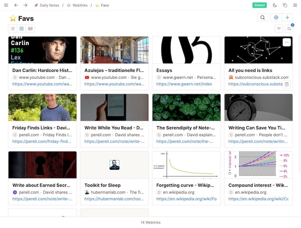Click the Huberman Lab logo thumbnail
The image size is (301, 228).
point(114,165)
